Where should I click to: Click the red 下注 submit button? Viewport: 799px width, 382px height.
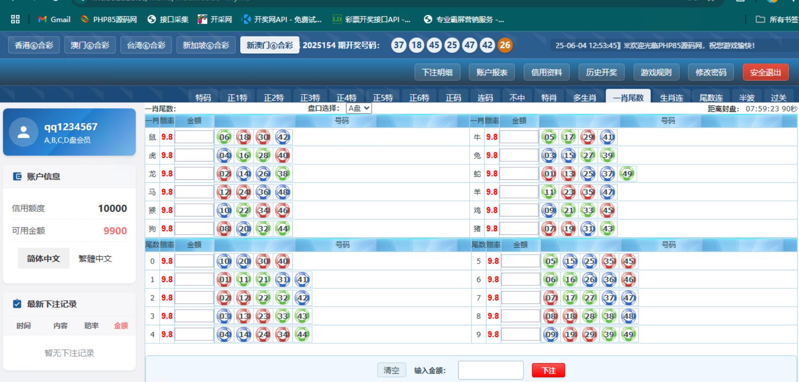(548, 370)
